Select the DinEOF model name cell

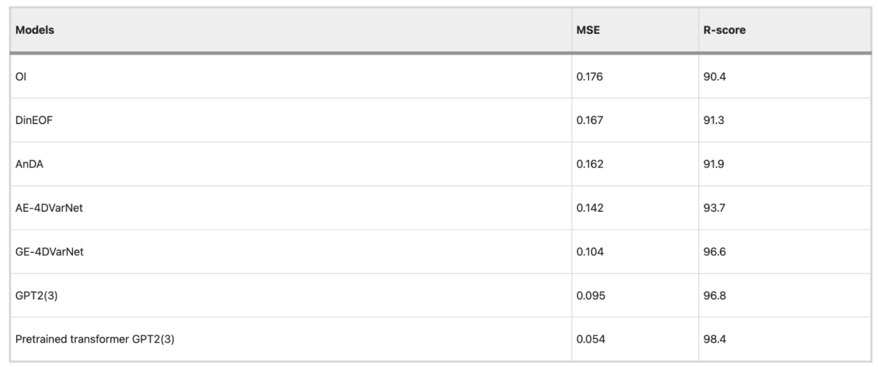pyautogui.click(x=32, y=120)
